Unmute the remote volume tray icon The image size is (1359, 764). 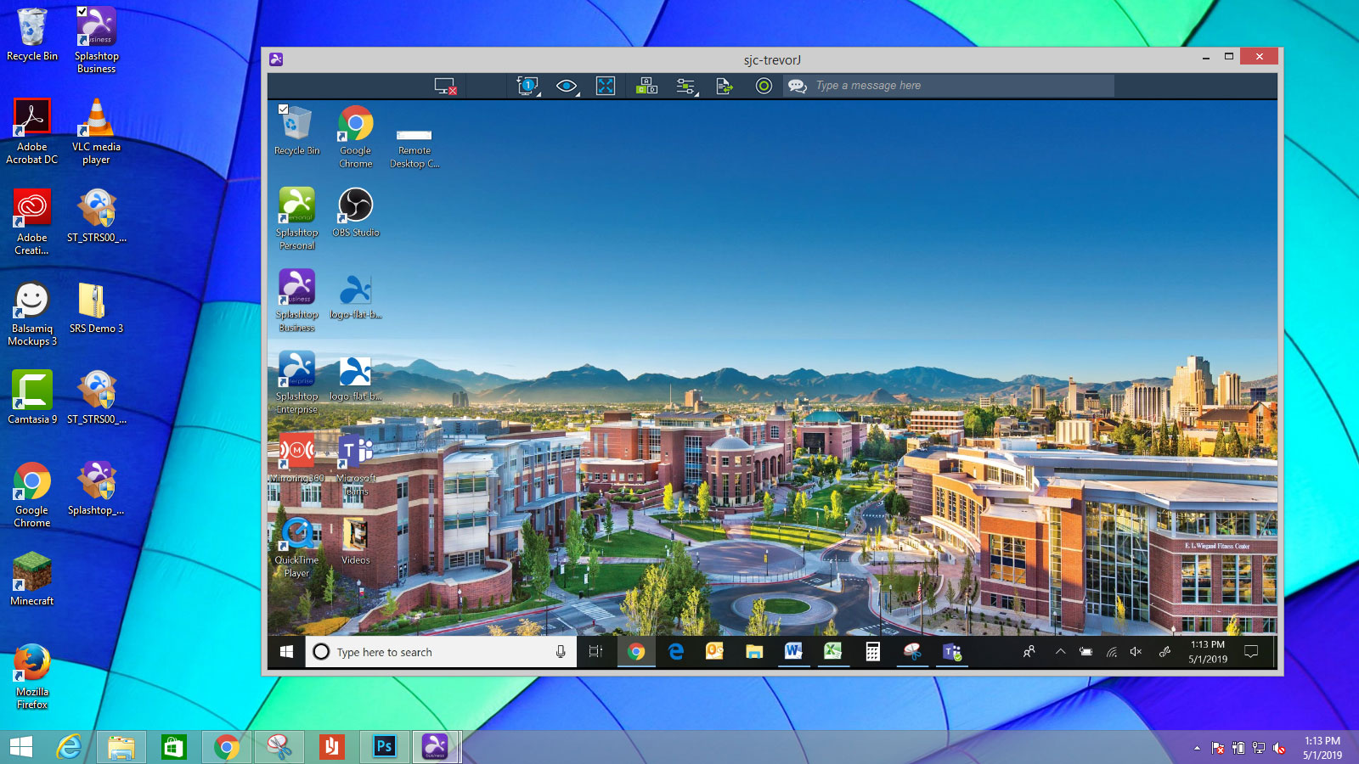point(1136,652)
